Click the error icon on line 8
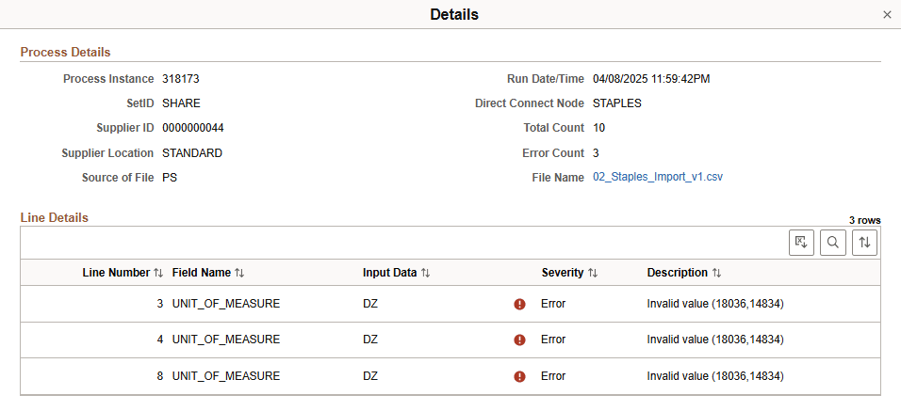The image size is (901, 411). point(519,376)
